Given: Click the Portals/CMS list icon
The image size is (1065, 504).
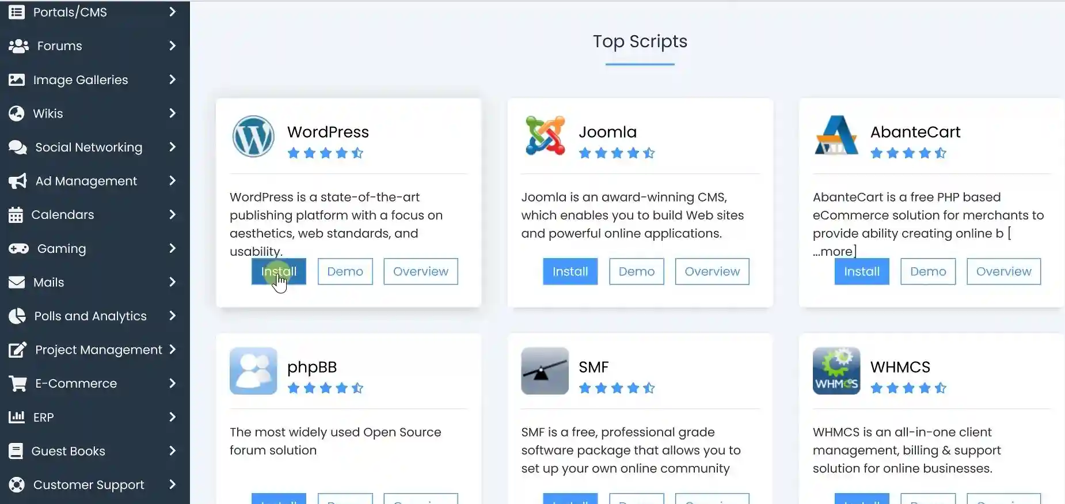Looking at the screenshot, I should (17, 12).
